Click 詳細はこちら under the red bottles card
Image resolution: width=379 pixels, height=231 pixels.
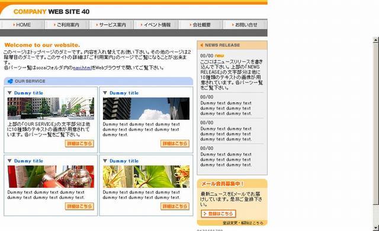tap(79, 206)
